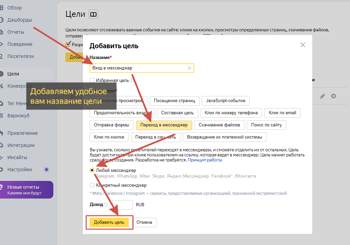This screenshot has width=350, height=245.
Task: Tick the Избранная цель checkbox
Action: [x=92, y=80]
